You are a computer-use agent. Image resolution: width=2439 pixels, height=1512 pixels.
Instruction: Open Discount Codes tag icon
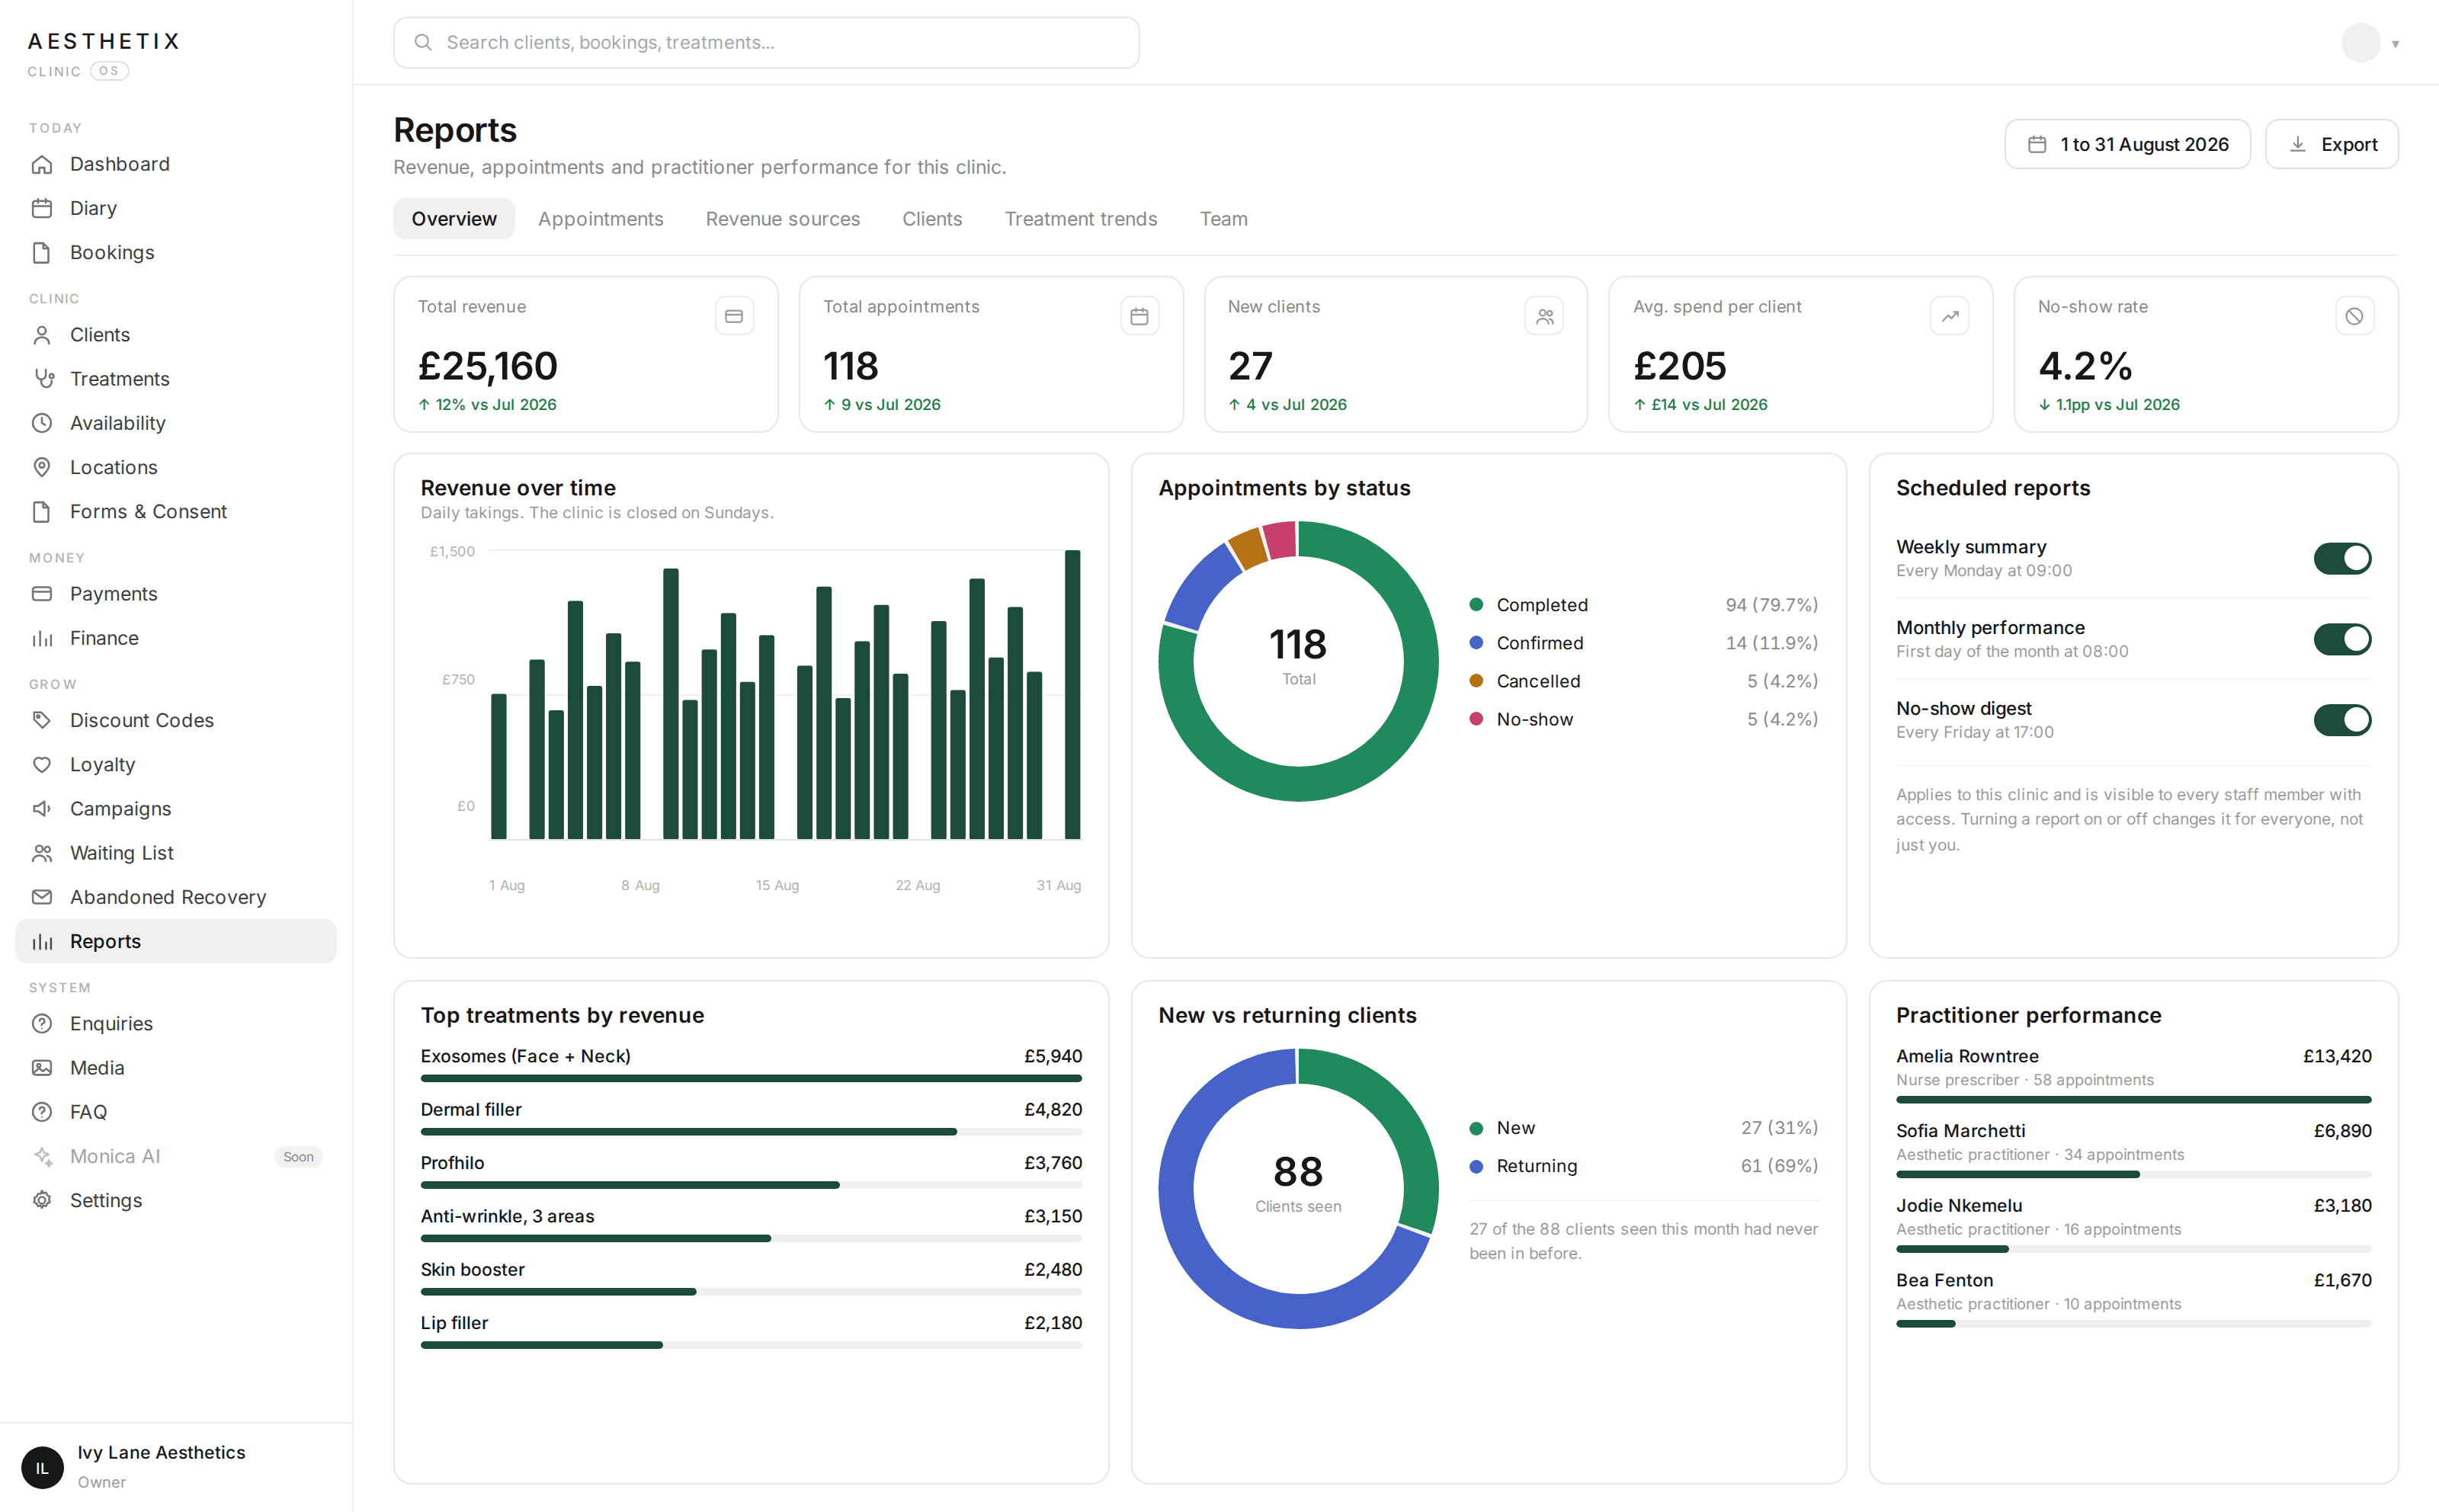click(x=42, y=720)
